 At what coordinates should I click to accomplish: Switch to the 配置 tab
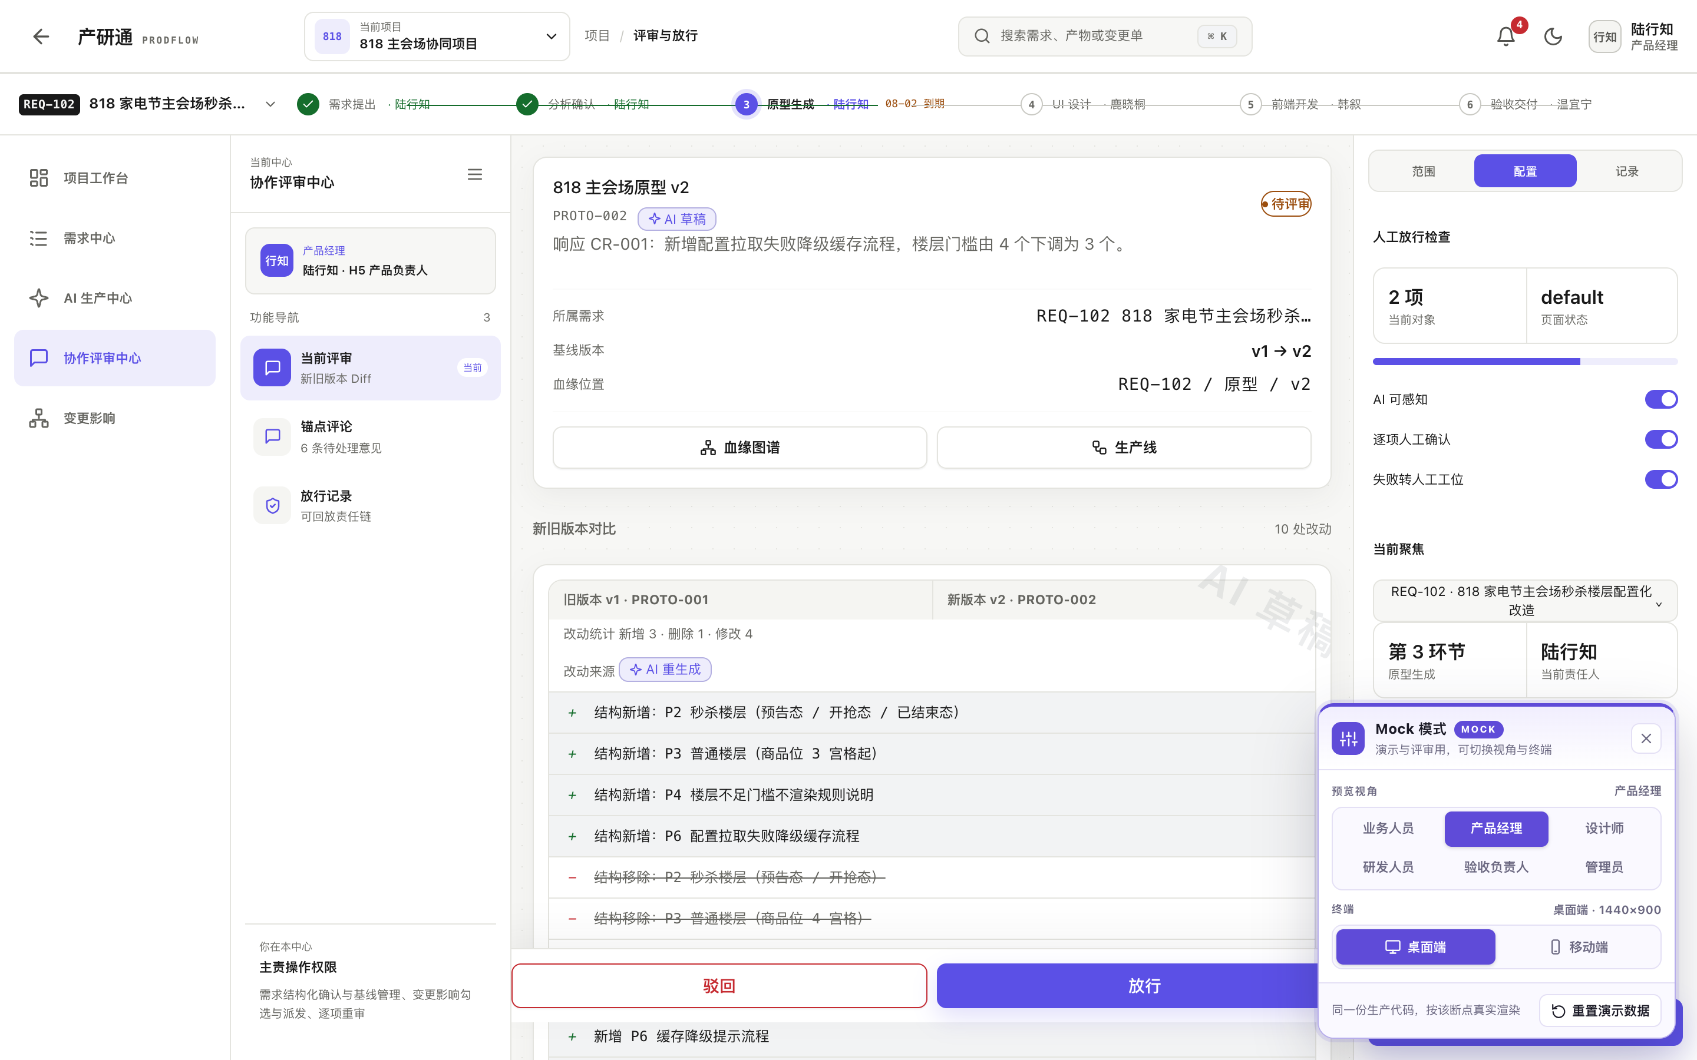click(1525, 171)
